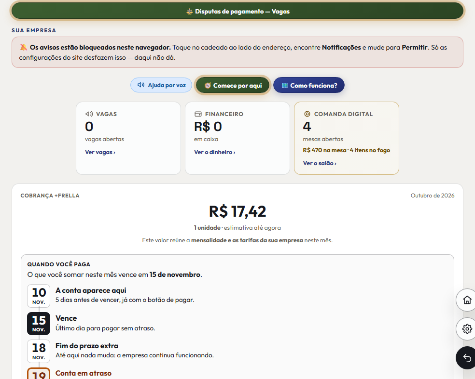
Task: Select the 10 Nov. date marker
Action: click(39, 296)
